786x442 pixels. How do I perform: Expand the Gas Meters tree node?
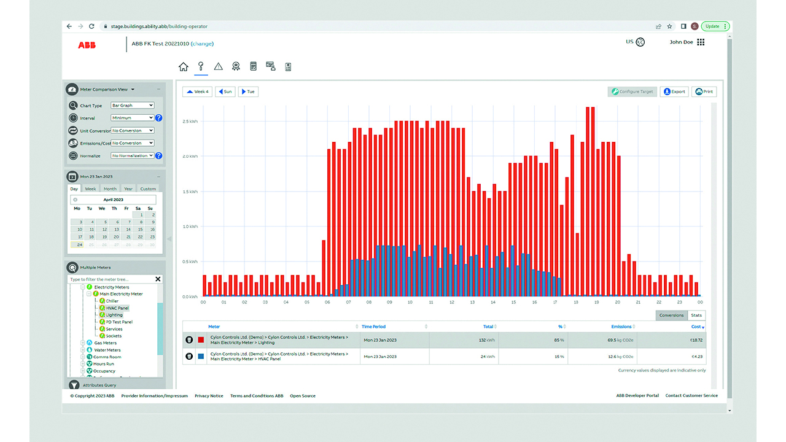point(82,343)
